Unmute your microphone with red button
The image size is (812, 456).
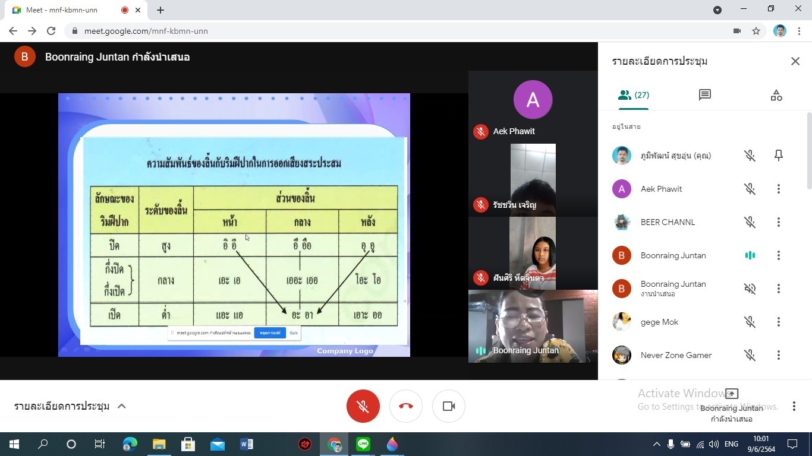[x=363, y=406]
